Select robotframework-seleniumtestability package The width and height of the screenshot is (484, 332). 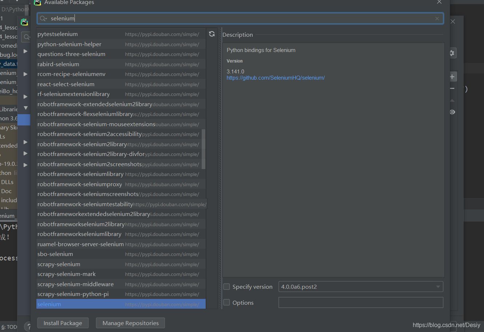coord(121,204)
